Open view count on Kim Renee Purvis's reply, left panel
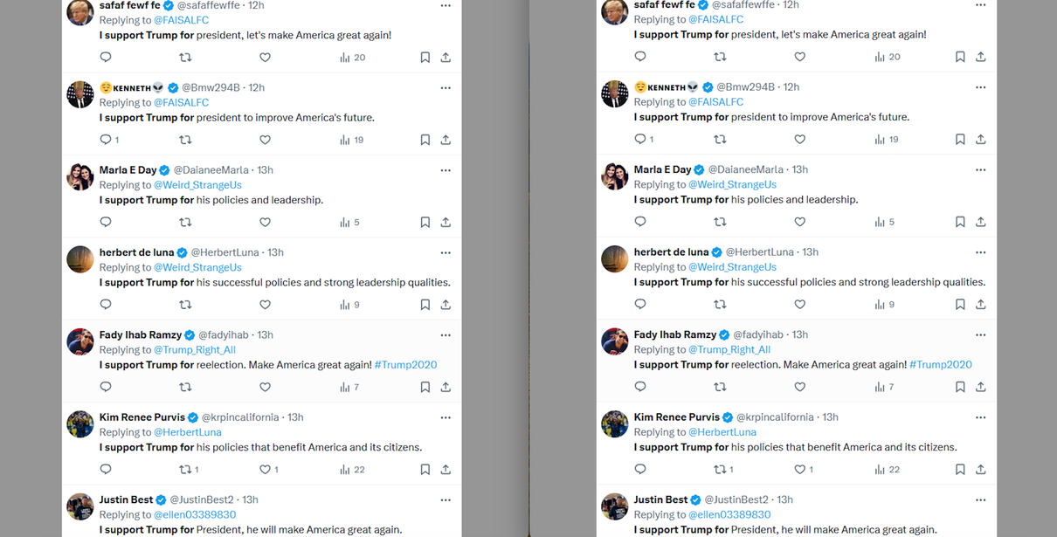Screen dimensions: 1057x537 [x=352, y=470]
